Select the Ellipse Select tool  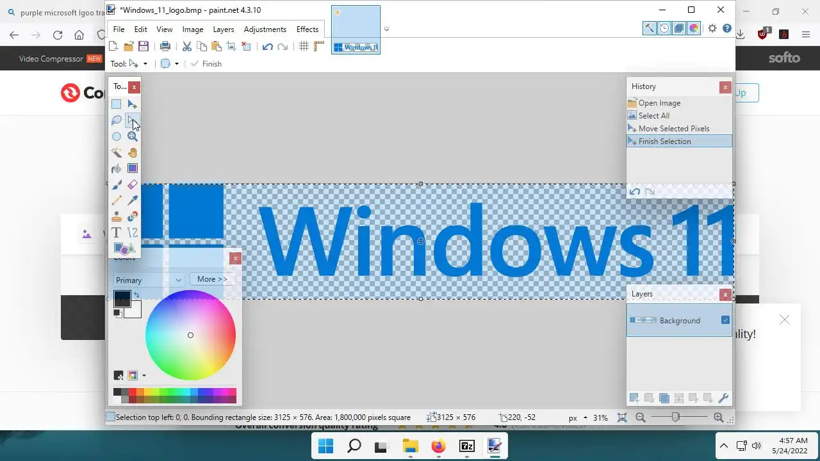coord(116,136)
